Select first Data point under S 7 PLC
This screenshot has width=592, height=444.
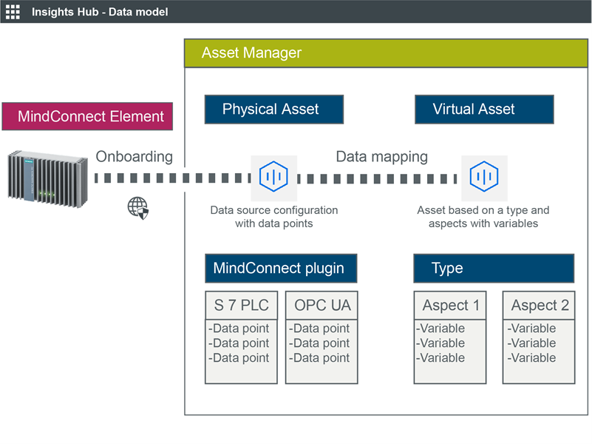point(239,329)
